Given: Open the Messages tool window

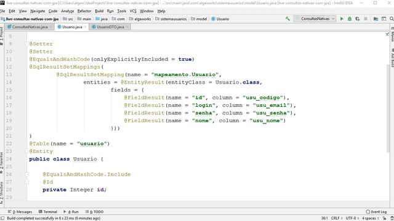Looking at the screenshot, I should 20,212.
